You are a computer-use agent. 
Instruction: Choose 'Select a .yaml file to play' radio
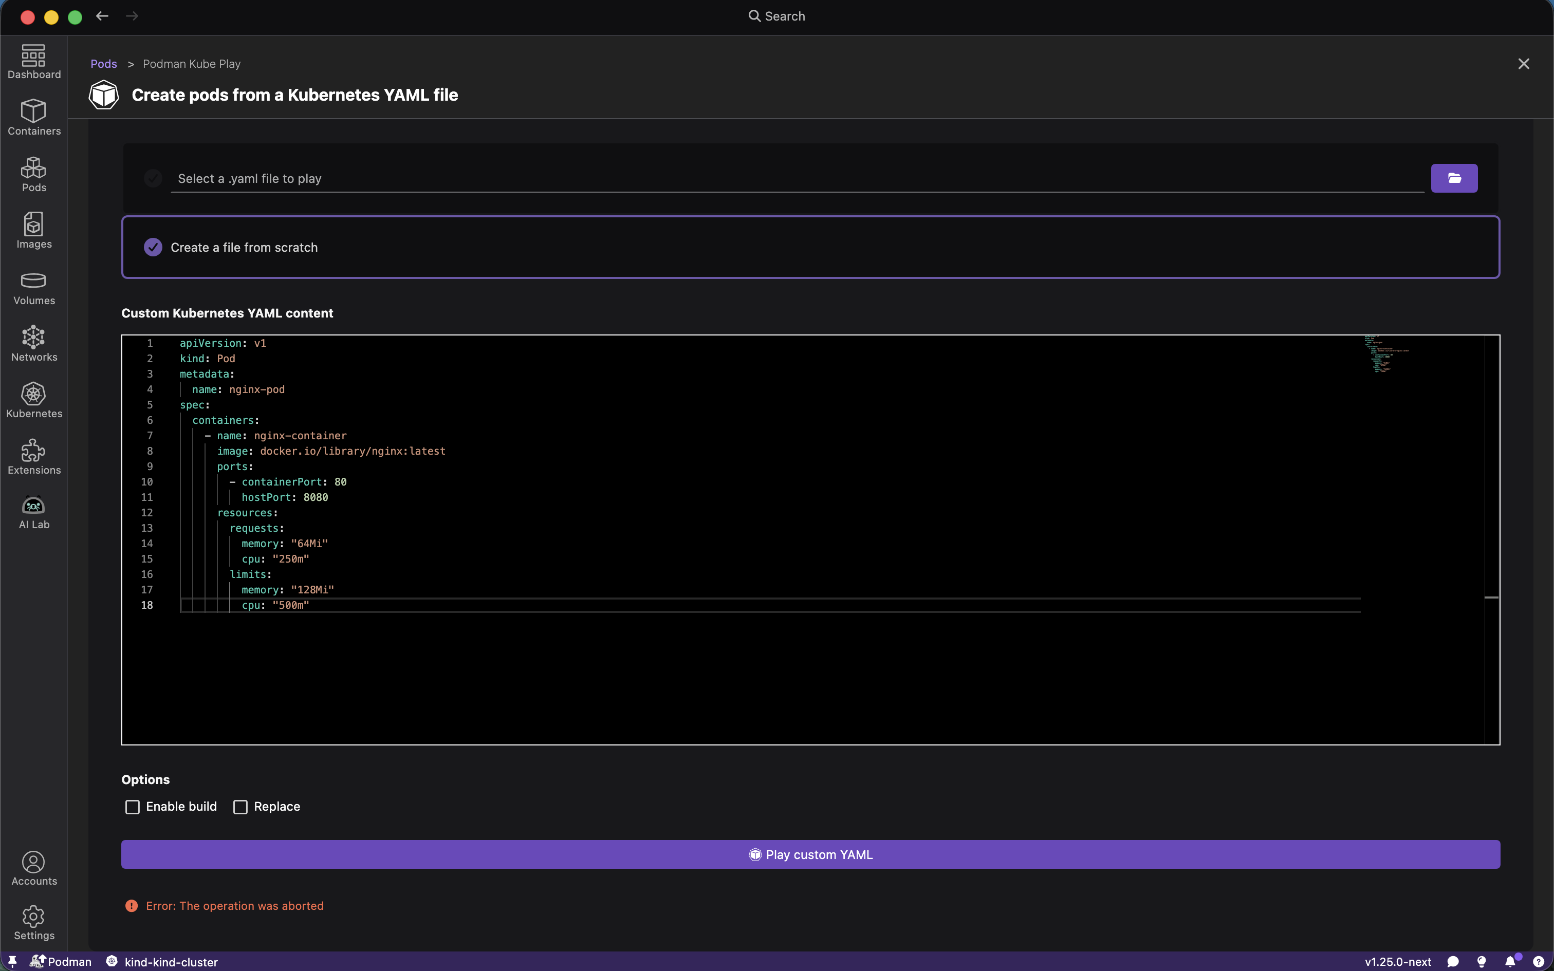pos(153,179)
